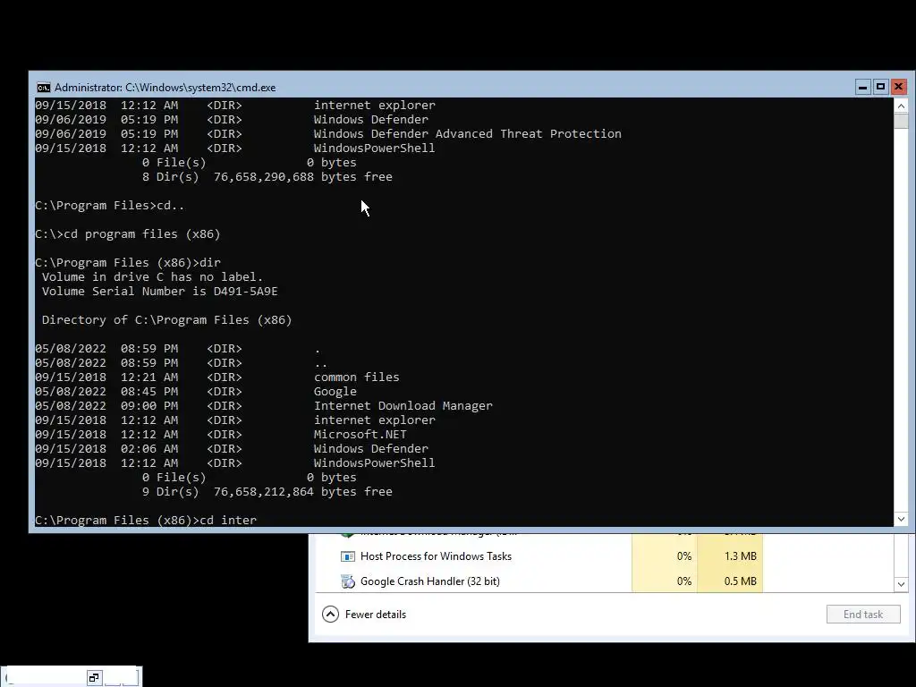
Task: Minimize the cmd.exe window
Action: pyautogui.click(x=863, y=87)
